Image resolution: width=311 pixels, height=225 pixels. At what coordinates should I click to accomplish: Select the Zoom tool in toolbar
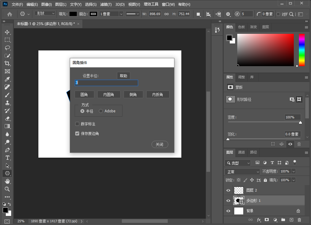pos(7,189)
